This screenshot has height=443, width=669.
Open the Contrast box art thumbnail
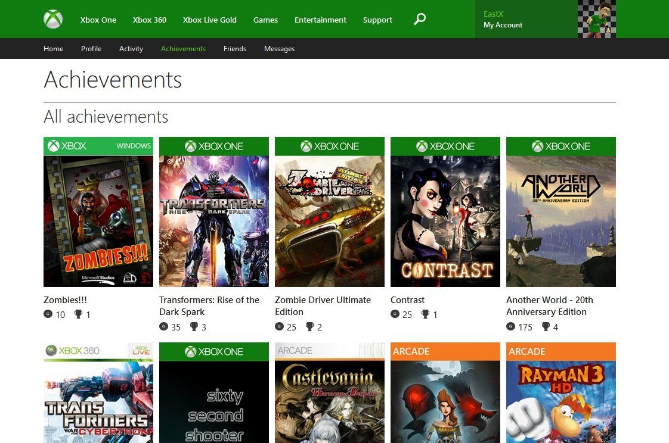tap(445, 219)
